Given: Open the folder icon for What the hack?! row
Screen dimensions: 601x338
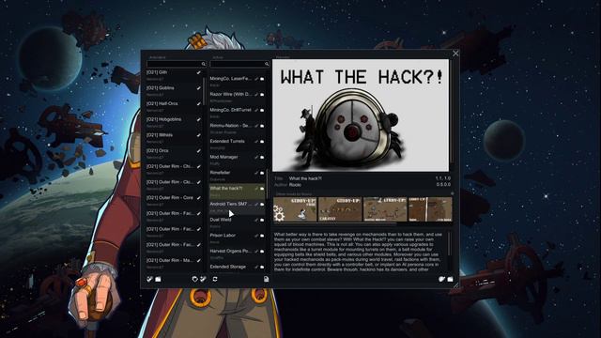Looking at the screenshot, I should click(262, 189).
